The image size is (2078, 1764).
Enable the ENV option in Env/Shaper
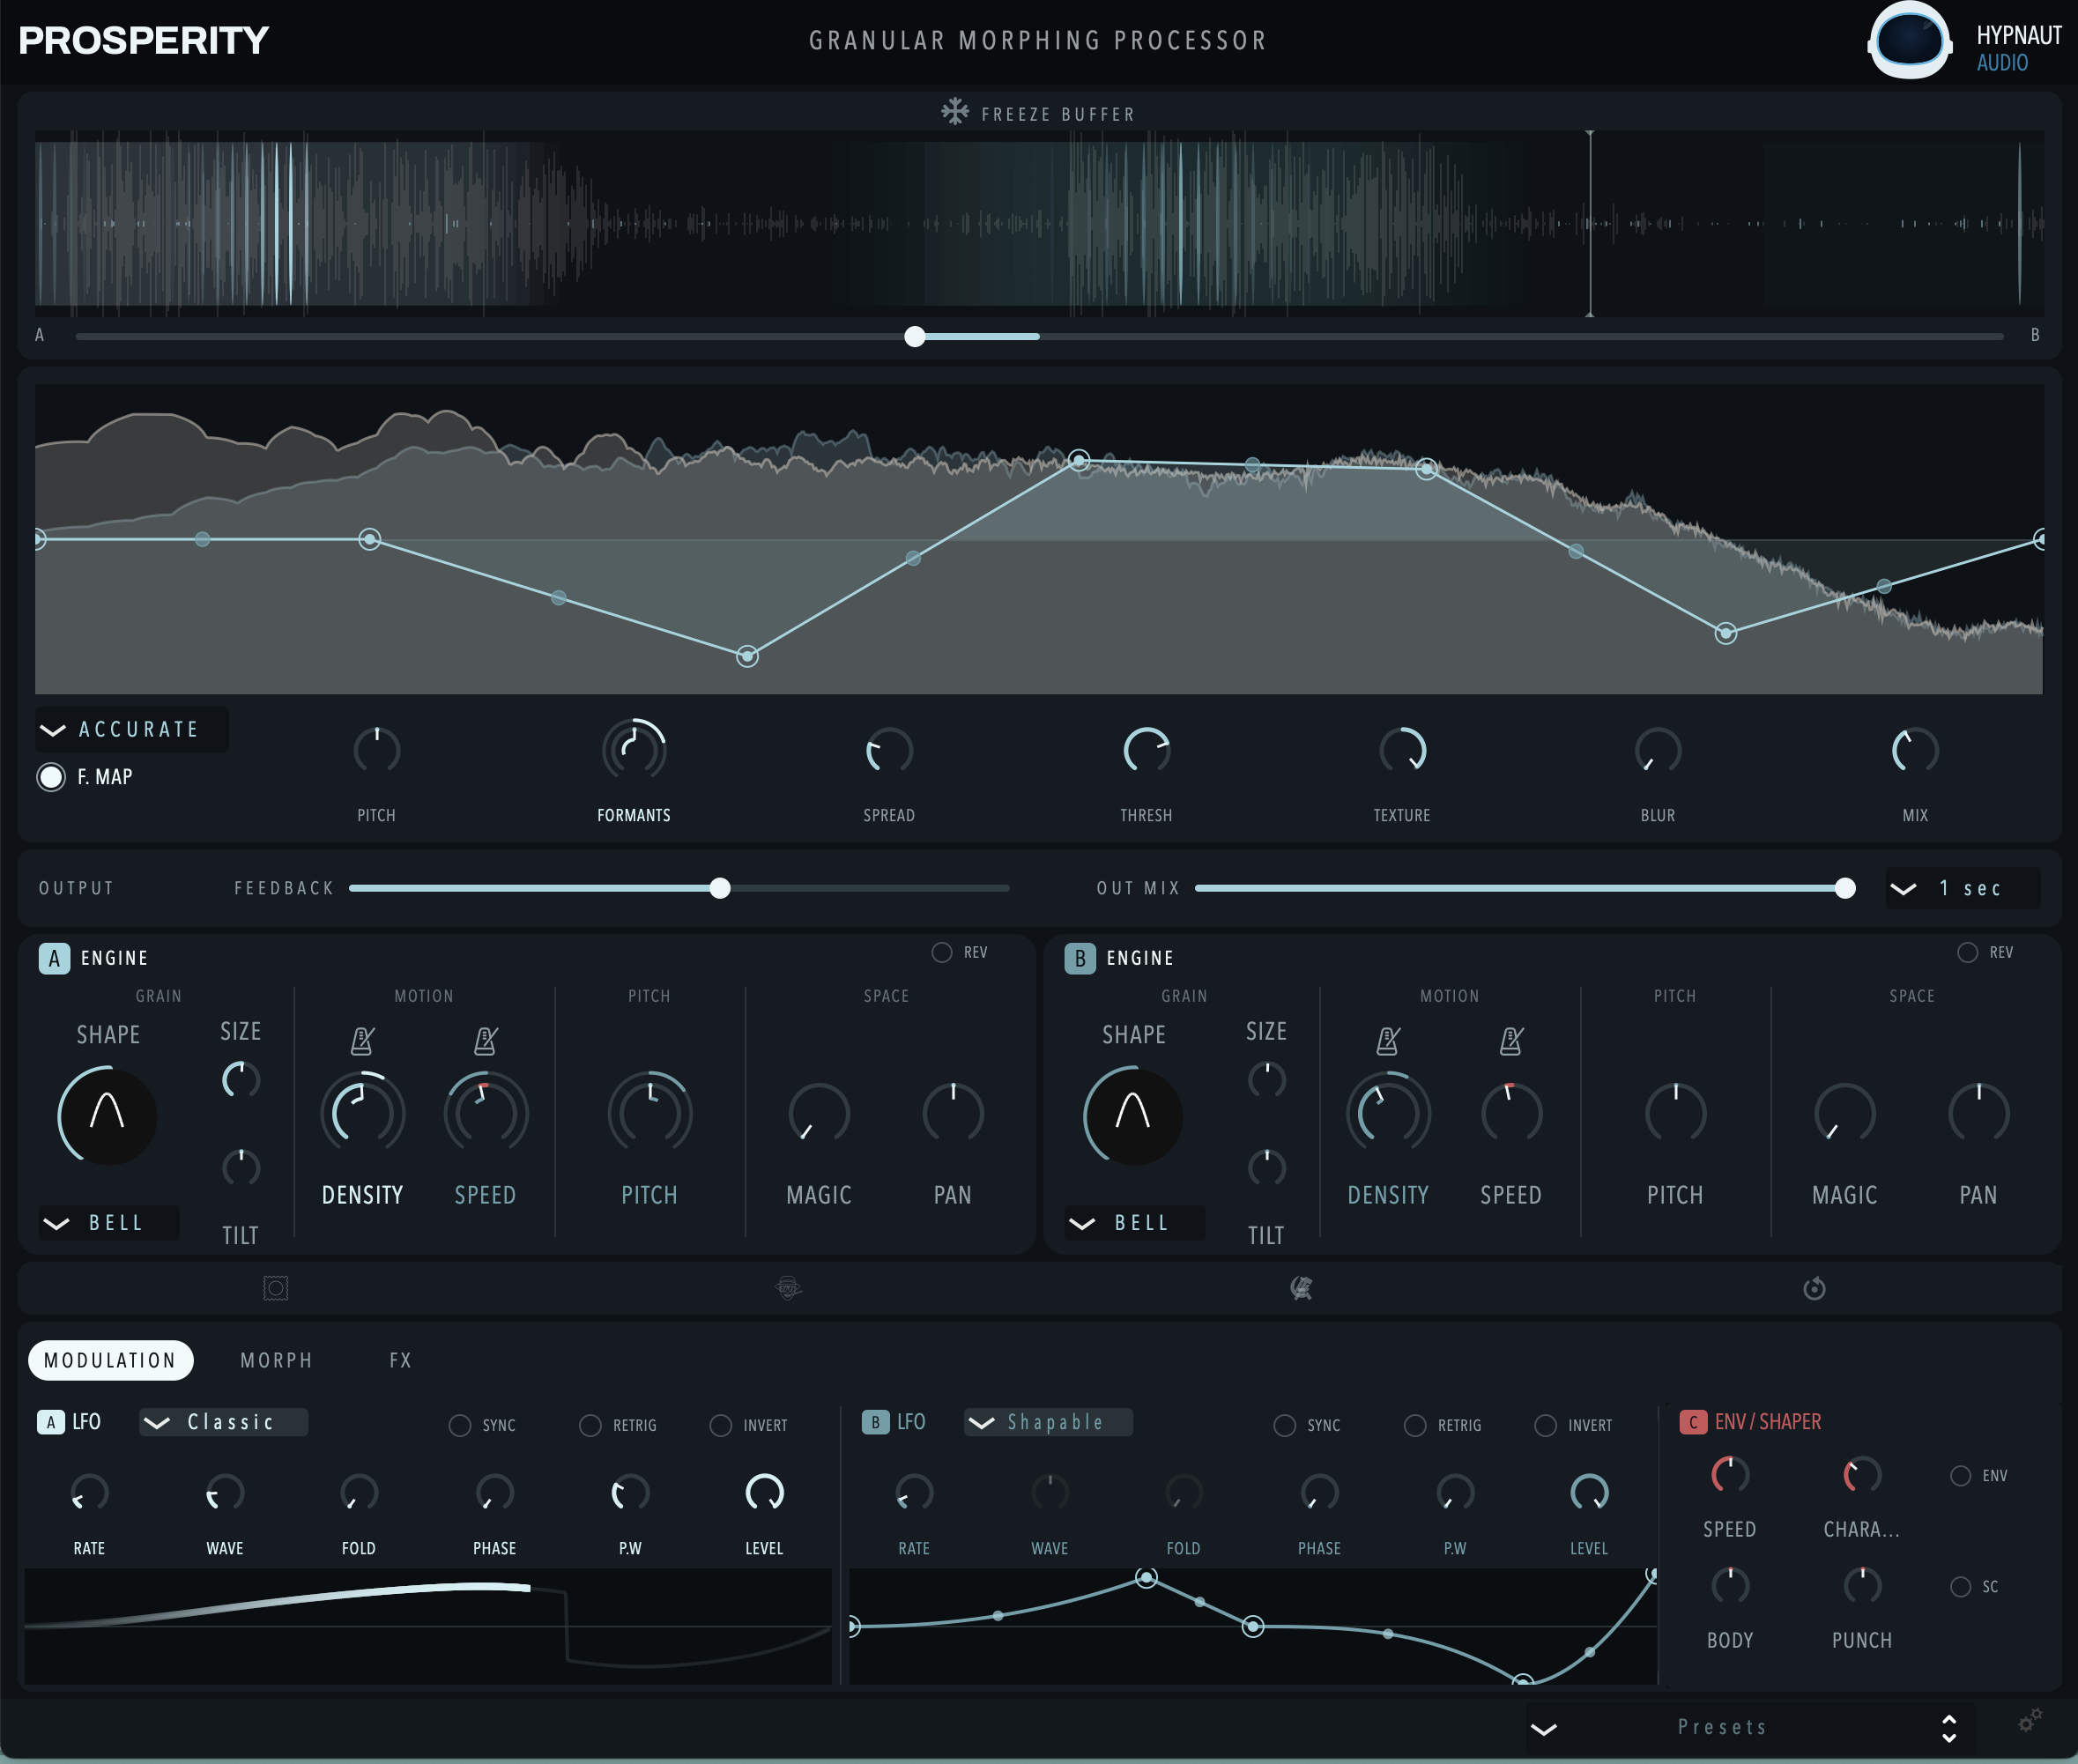click(x=1960, y=1476)
